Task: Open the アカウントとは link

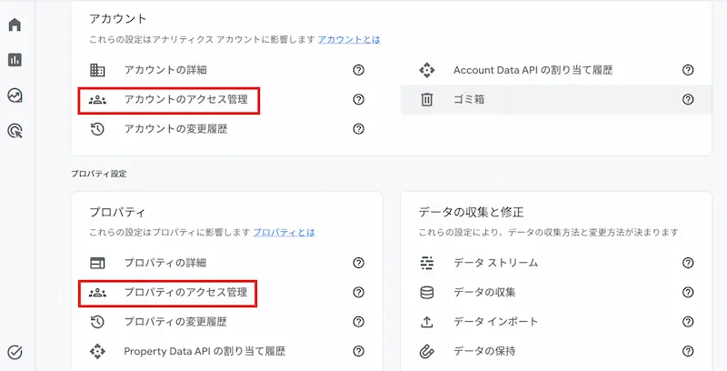Action: point(349,39)
